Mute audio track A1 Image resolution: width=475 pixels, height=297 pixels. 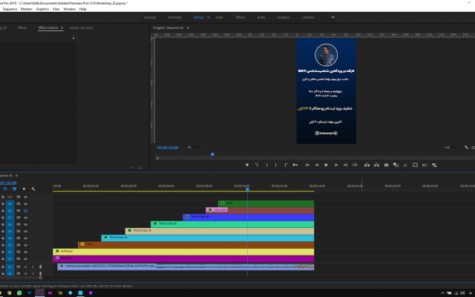(x=25, y=267)
